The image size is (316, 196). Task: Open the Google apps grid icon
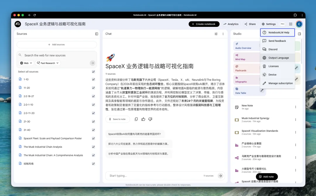[x=291, y=24]
